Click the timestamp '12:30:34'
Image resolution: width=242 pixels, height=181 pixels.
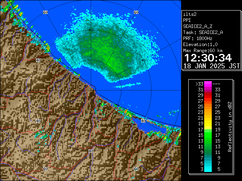(x=208, y=58)
